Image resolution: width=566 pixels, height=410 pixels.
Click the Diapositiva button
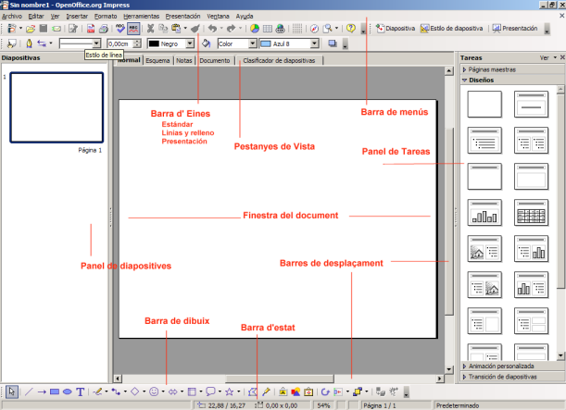click(395, 28)
